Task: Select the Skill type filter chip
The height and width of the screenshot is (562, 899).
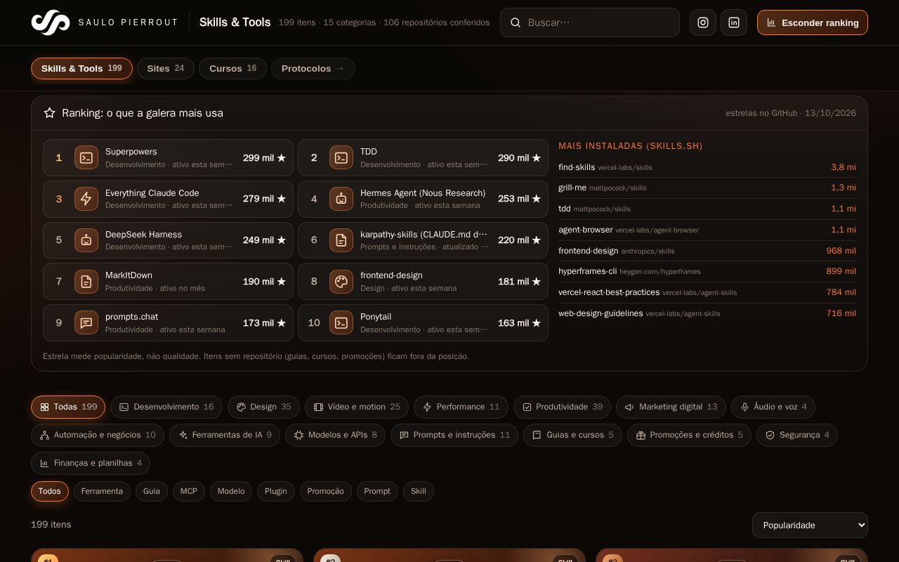Action: click(419, 491)
